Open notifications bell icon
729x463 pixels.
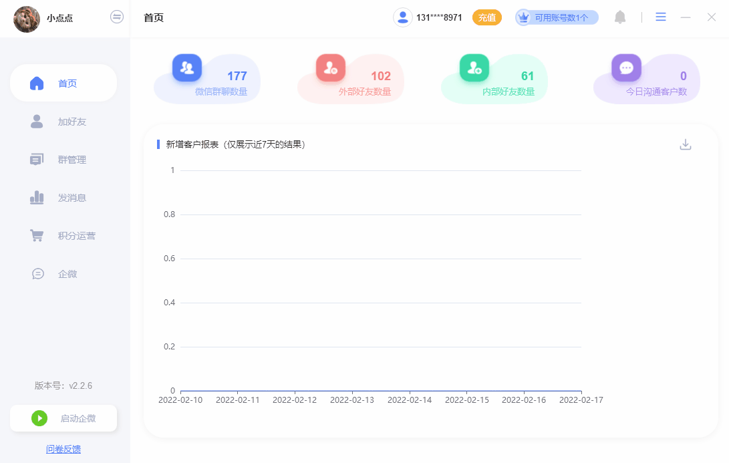(x=619, y=17)
